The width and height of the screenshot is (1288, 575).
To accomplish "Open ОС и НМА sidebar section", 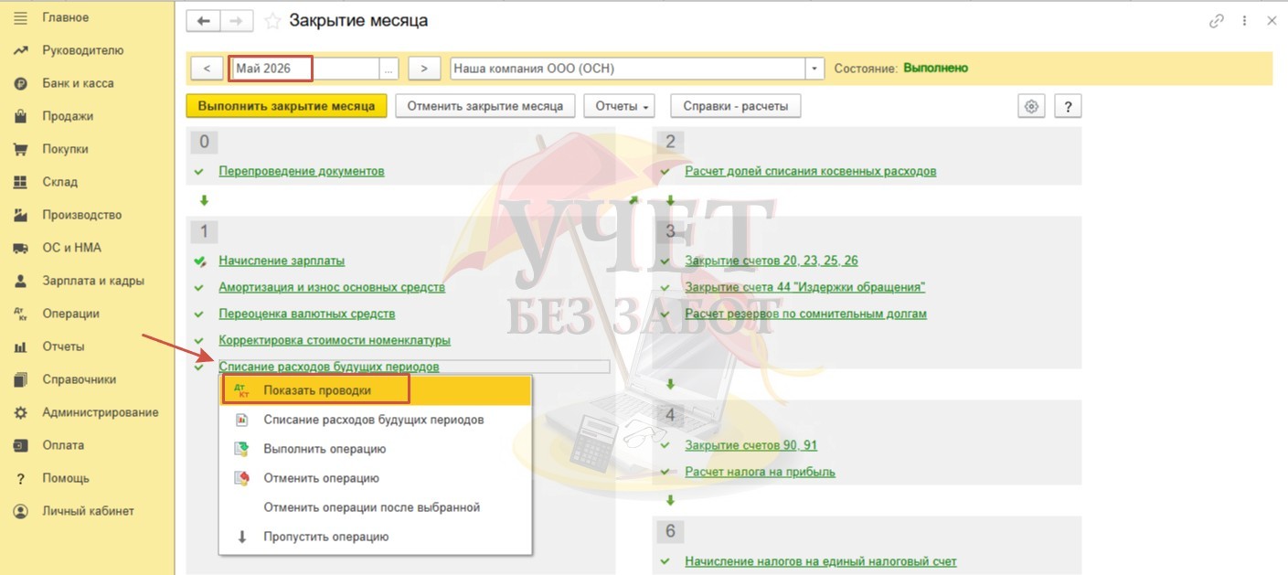I will pyautogui.click(x=71, y=248).
